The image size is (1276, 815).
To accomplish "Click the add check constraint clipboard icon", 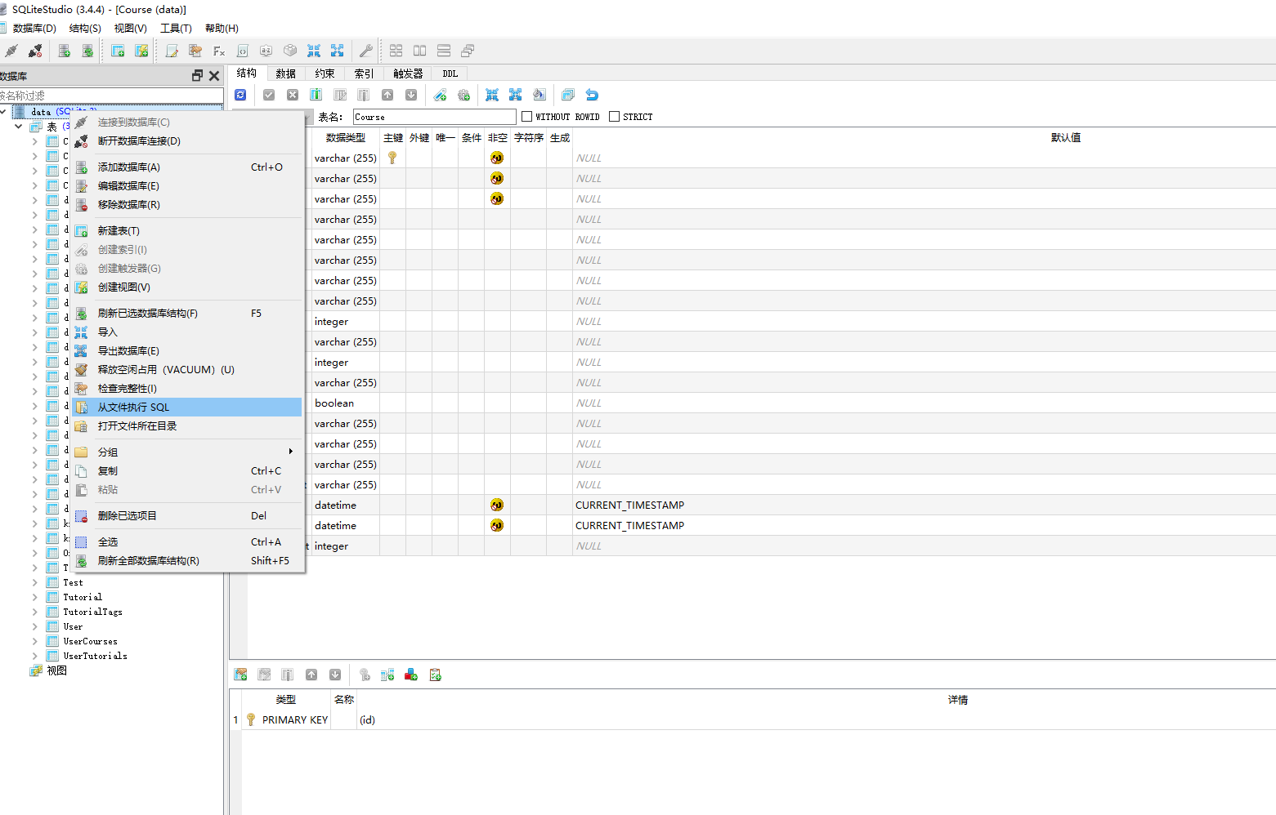I will pyautogui.click(x=435, y=675).
